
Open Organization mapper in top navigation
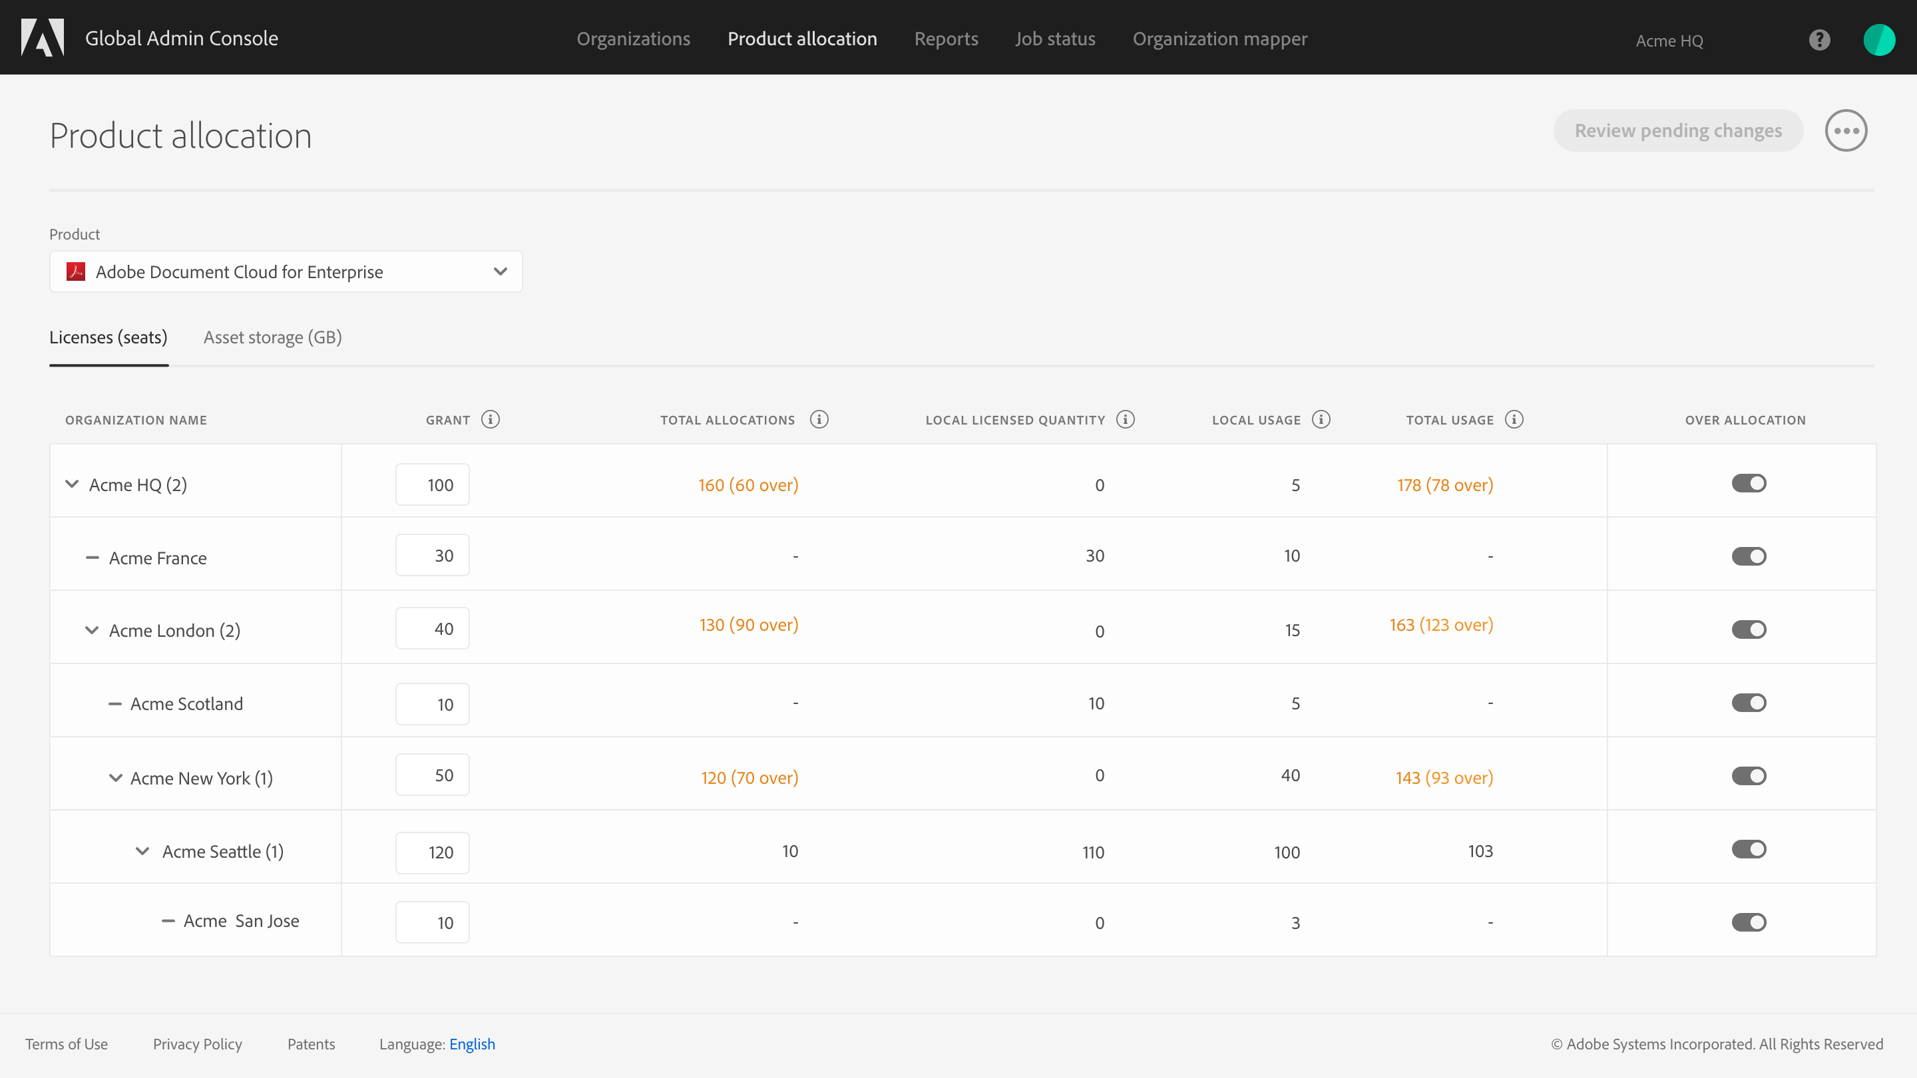pyautogui.click(x=1219, y=39)
